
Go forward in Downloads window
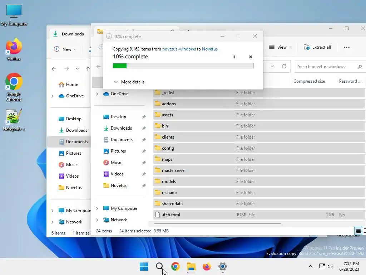point(66,69)
